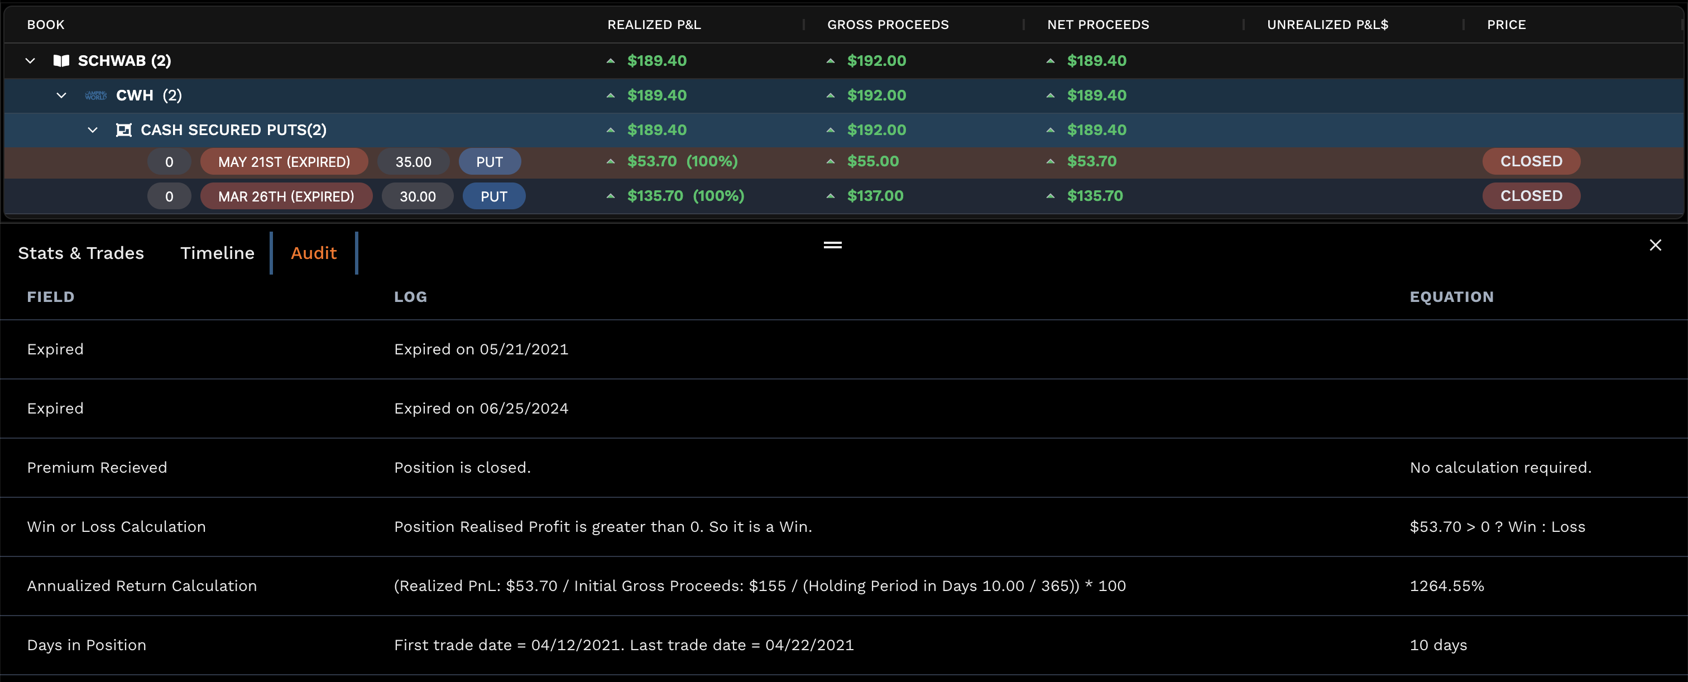This screenshot has width=1688, height=682.
Task: Click quantity 0 in May 21st row
Action: pyautogui.click(x=169, y=162)
